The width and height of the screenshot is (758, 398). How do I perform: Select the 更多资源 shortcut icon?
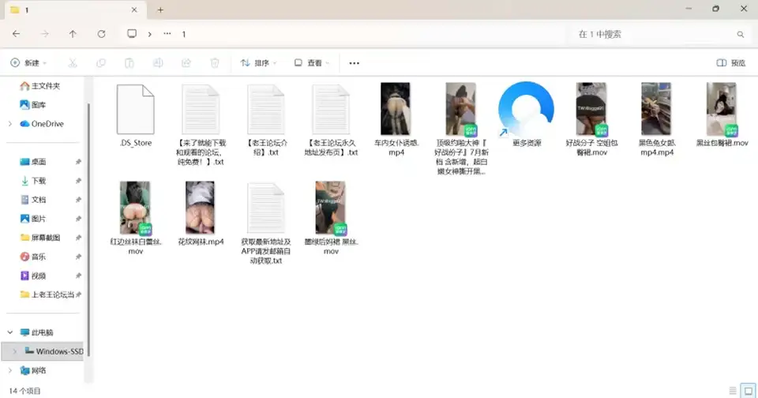526,109
